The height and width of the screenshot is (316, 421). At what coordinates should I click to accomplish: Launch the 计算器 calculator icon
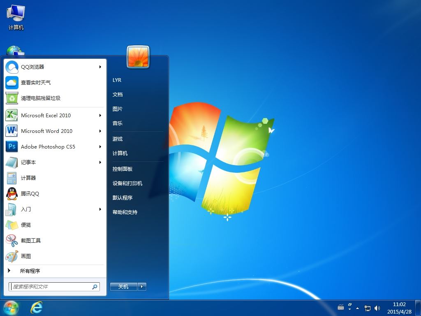click(x=12, y=178)
